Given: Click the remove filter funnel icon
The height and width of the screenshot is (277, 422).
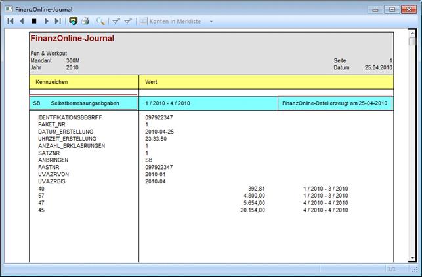Looking at the screenshot, I should point(127,22).
